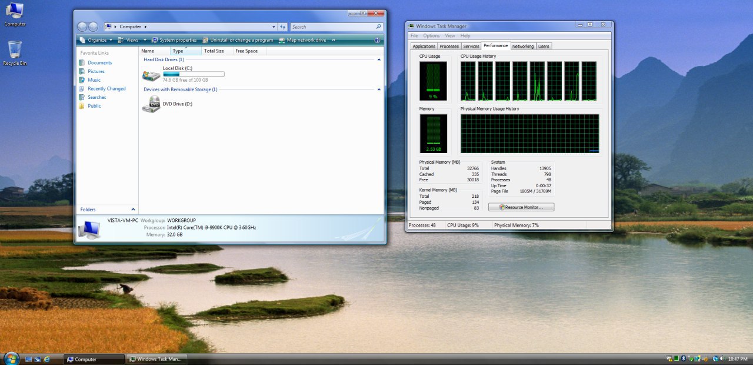Click the Windows Start orb
This screenshot has height=365, width=753.
pyautogui.click(x=11, y=358)
